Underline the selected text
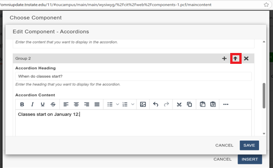The height and width of the screenshot is (168, 273). (x=42, y=104)
